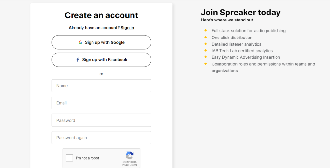Click bullet beside "IAB Tech Lab certified analytics"
Viewport: 330px width, 168px height.
point(205,50)
